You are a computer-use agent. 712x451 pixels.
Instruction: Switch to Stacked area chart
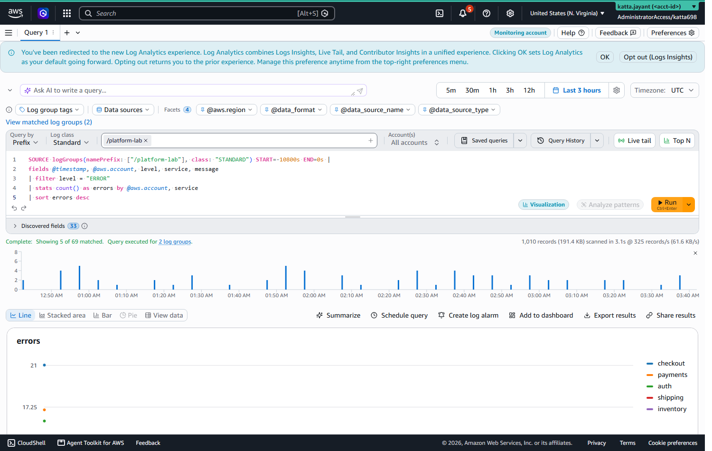[62, 315]
